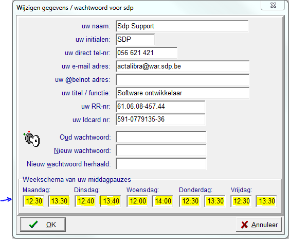Click the empty @belnot adres field
Viewport: 289px width, 239px height.
pos(183,80)
